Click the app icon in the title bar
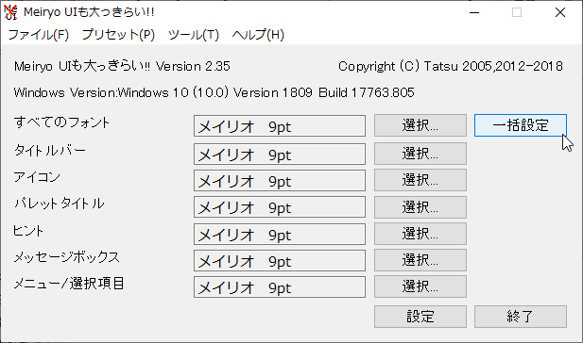The height and width of the screenshot is (343, 583). pyautogui.click(x=10, y=12)
